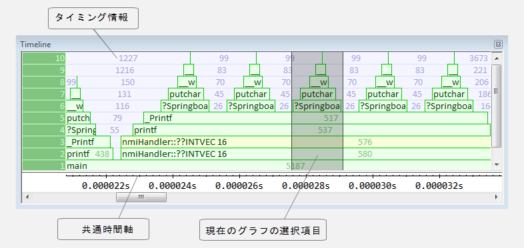Select the putch block on level 5
Image resolution: width=524 pixels, height=248 pixels.
tap(78, 118)
